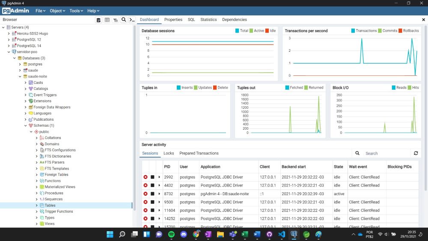Close the dashboard panel with X icon
The image size is (428, 241).
(423, 20)
